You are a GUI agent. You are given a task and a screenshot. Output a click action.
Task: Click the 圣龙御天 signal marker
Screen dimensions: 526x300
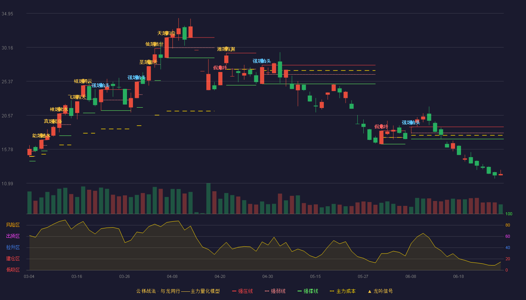click(148, 62)
